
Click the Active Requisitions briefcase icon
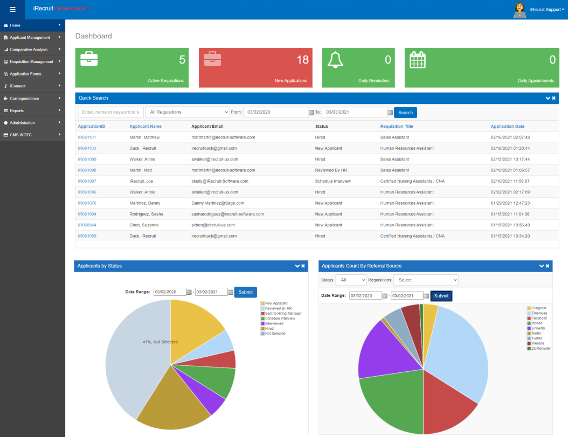pyautogui.click(x=89, y=59)
